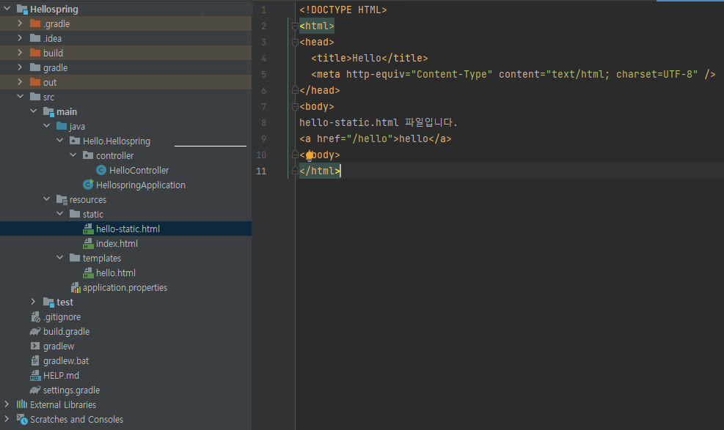The image size is (724, 430).
Task: Click the gradlew.bat file icon
Action: pyautogui.click(x=35, y=361)
